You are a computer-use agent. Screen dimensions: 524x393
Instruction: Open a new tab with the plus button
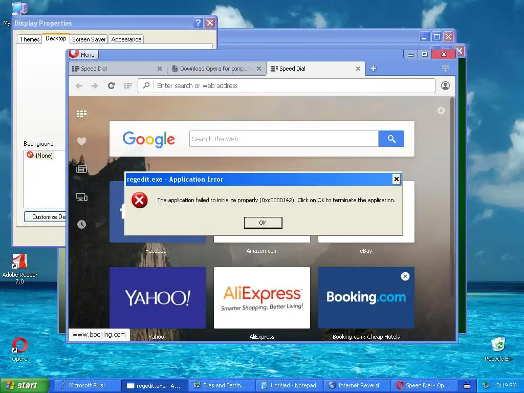(x=373, y=69)
